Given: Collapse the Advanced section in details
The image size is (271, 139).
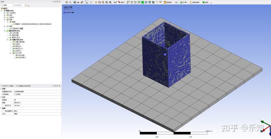Looking at the screenshot, I should (1, 108).
